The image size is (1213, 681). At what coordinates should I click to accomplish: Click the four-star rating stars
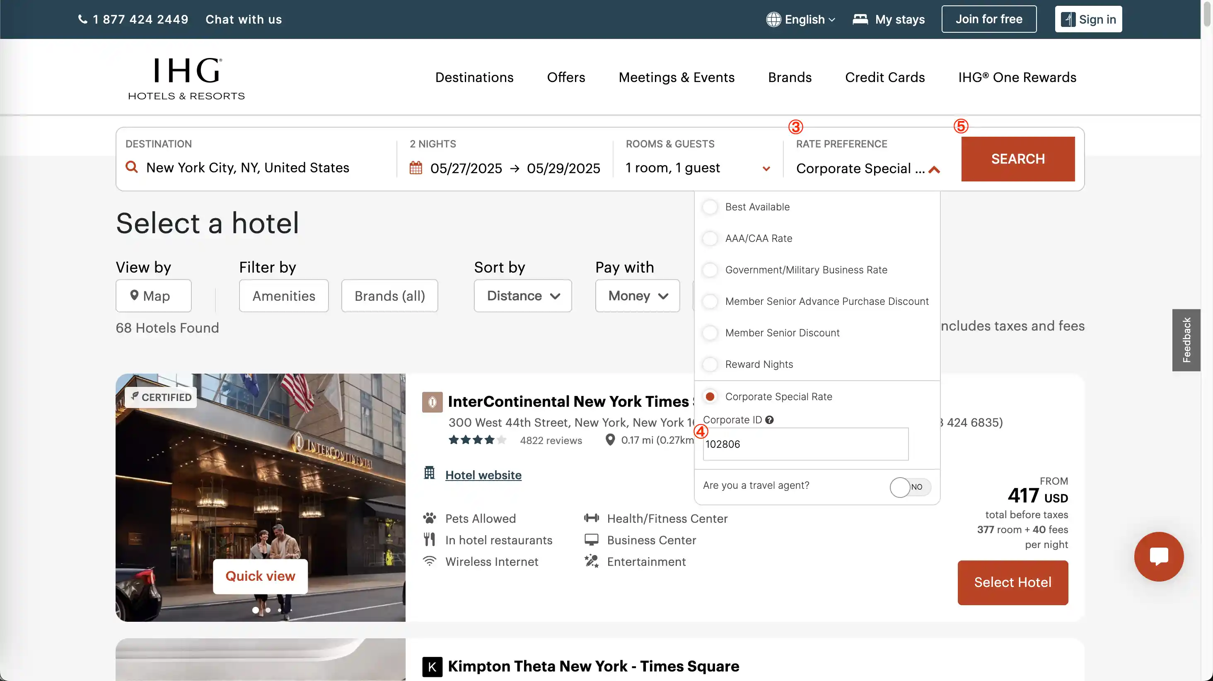477,440
